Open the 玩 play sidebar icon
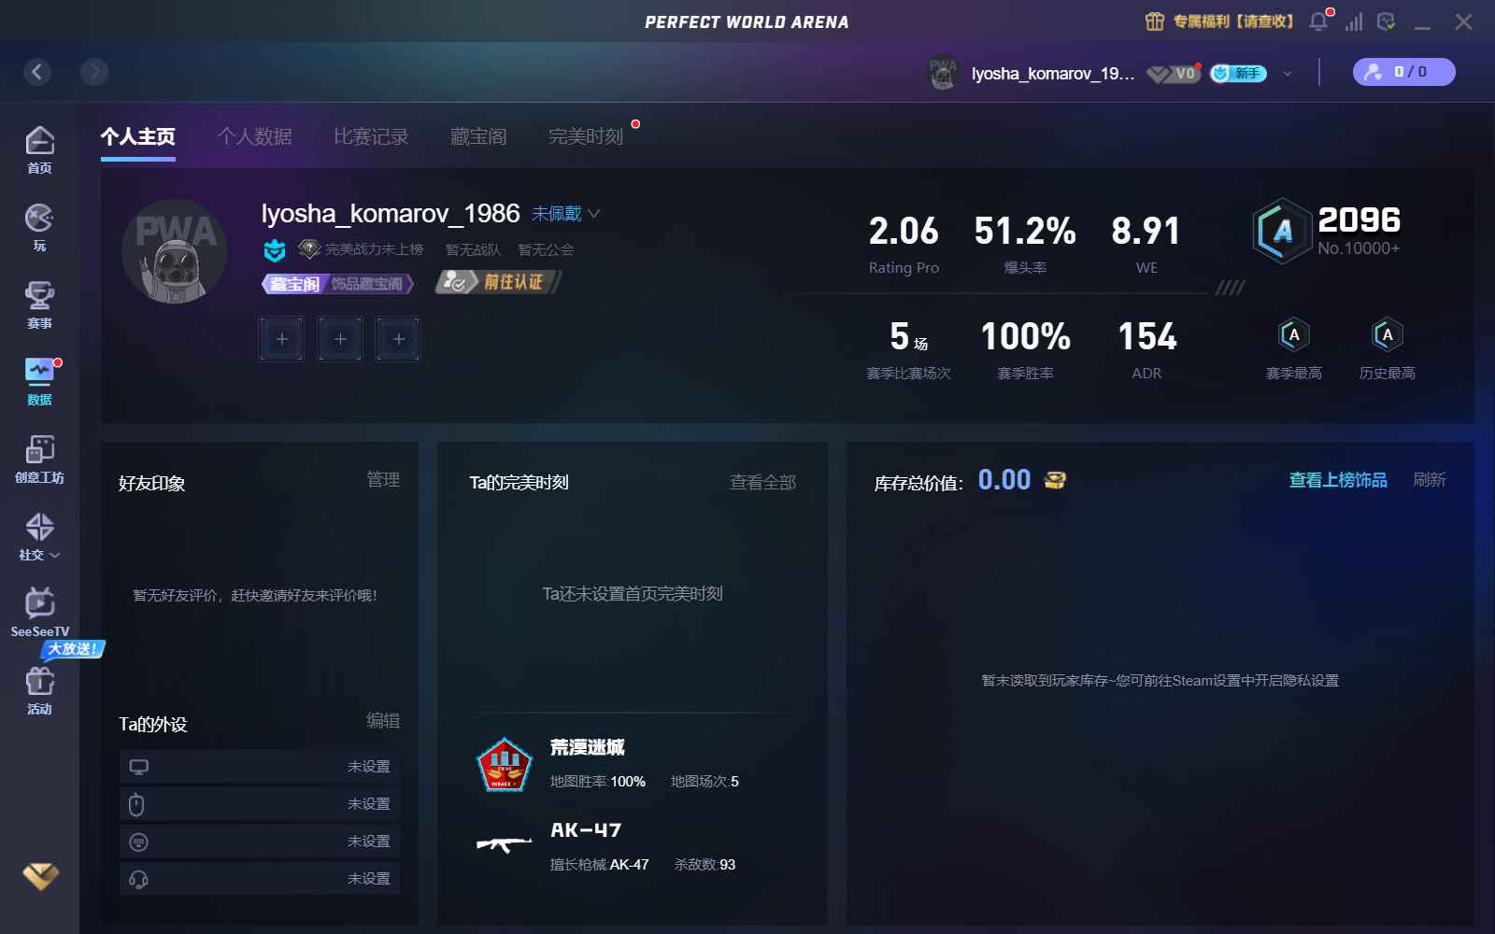Image resolution: width=1495 pixels, height=934 pixels. pyautogui.click(x=39, y=228)
